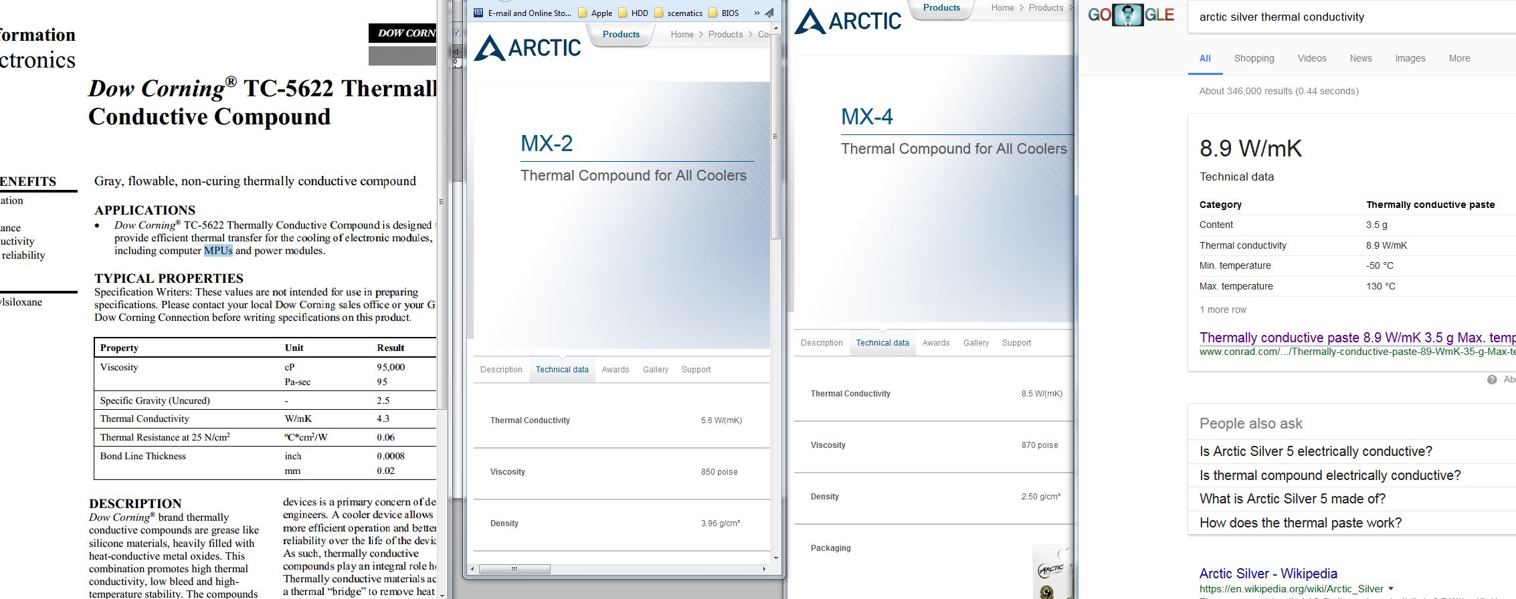Open the conrad.com Thermally conductive paste result
Screen dimensions: 1516x599
1357,338
